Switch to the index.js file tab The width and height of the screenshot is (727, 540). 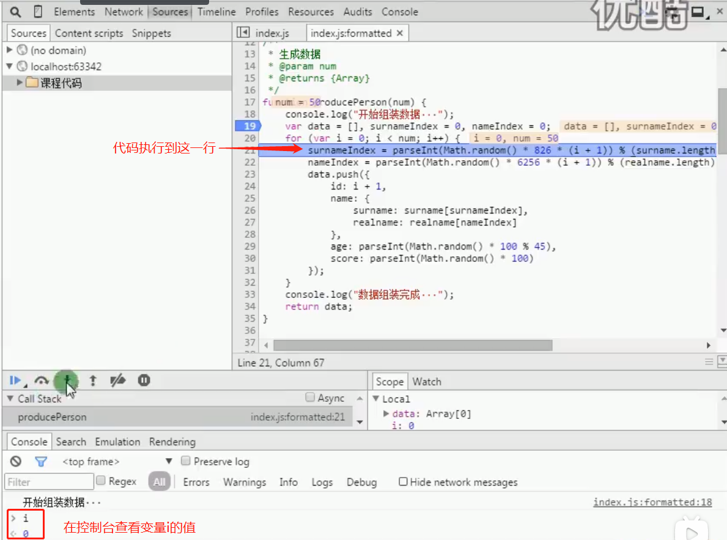(272, 34)
